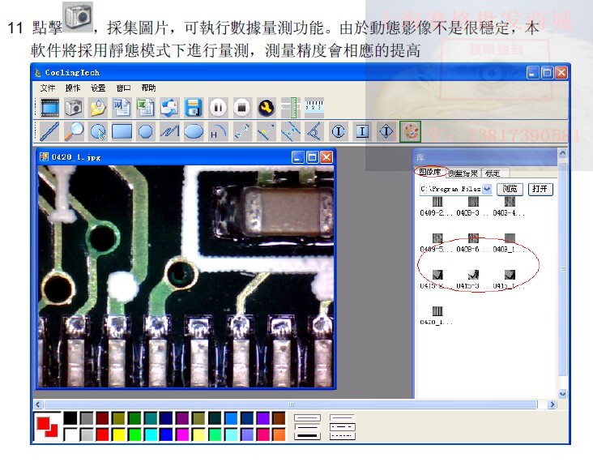Select the magnifying glass zoom tool
This screenshot has height=462, width=593.
pyautogui.click(x=74, y=131)
